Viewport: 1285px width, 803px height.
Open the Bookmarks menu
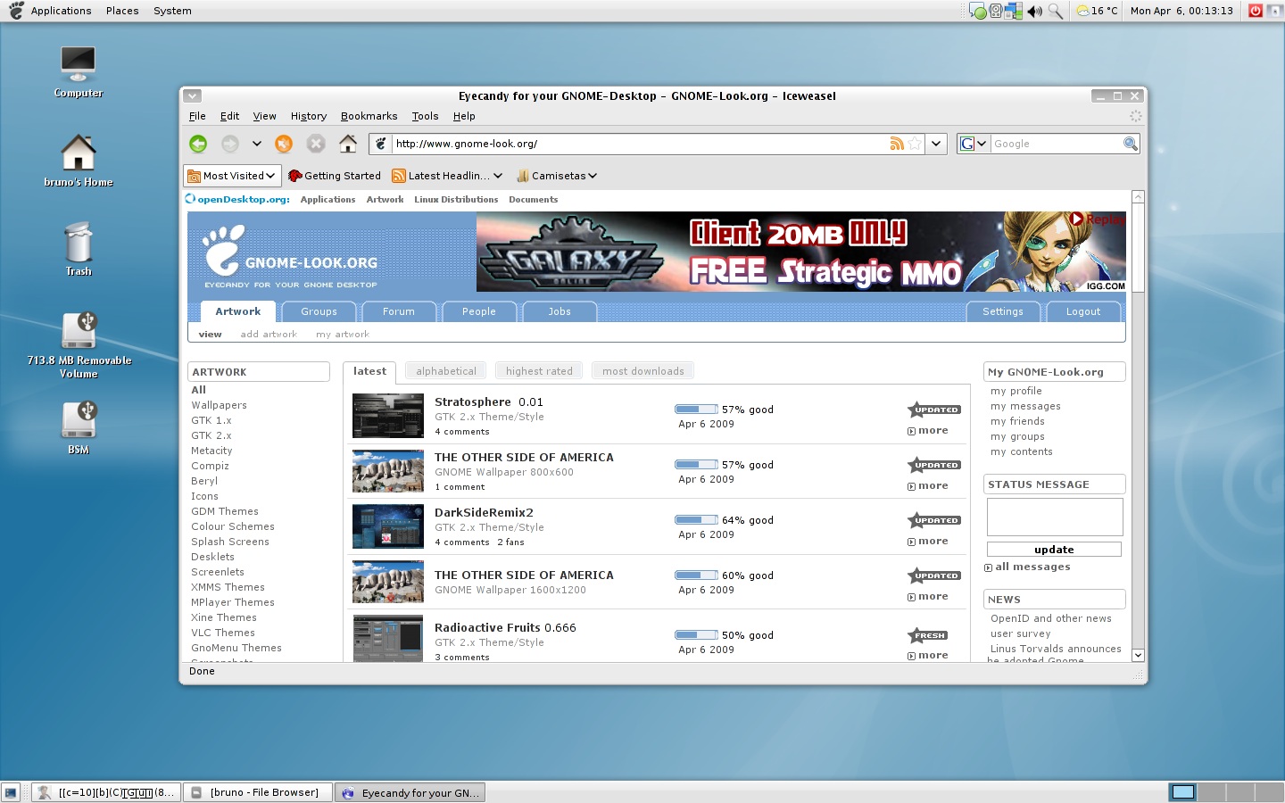(369, 116)
